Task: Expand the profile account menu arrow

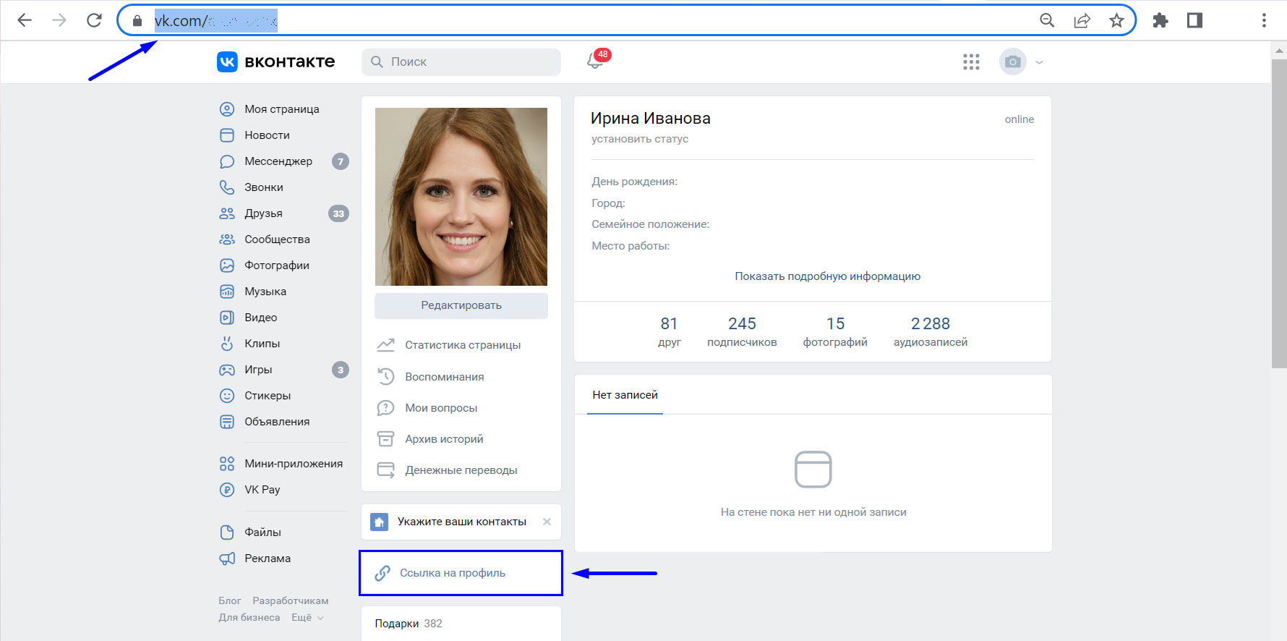Action: pyautogui.click(x=1039, y=62)
